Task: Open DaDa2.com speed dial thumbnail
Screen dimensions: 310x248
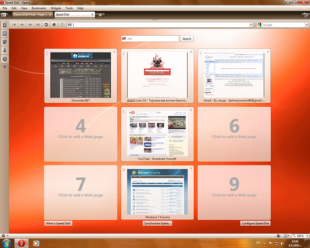Action: pyautogui.click(x=157, y=75)
